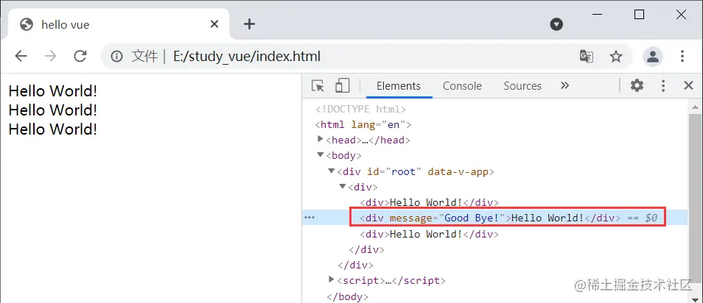This screenshot has width=703, height=303.
Task: Show more DevTools tabs chevron
Action: click(565, 85)
